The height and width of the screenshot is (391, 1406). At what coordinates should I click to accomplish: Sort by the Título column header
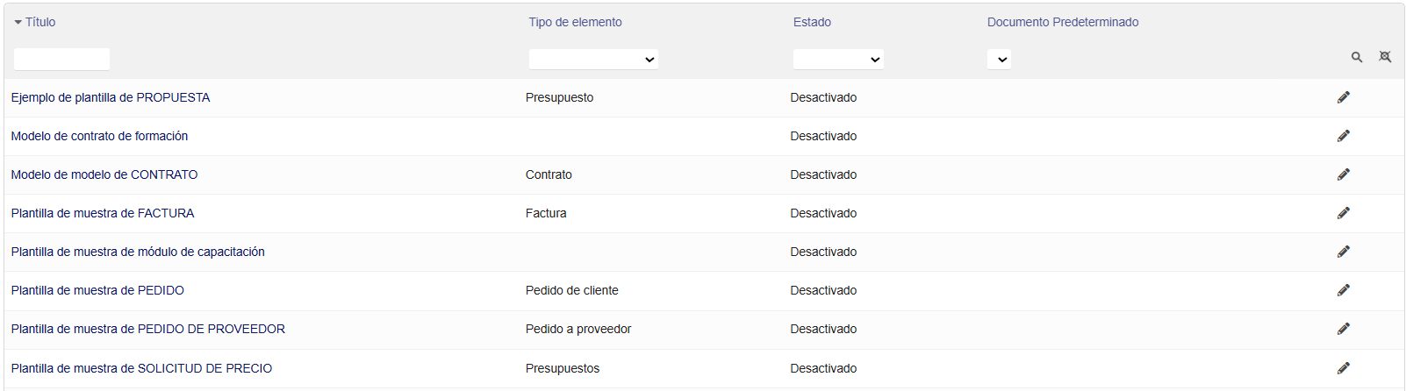point(40,22)
